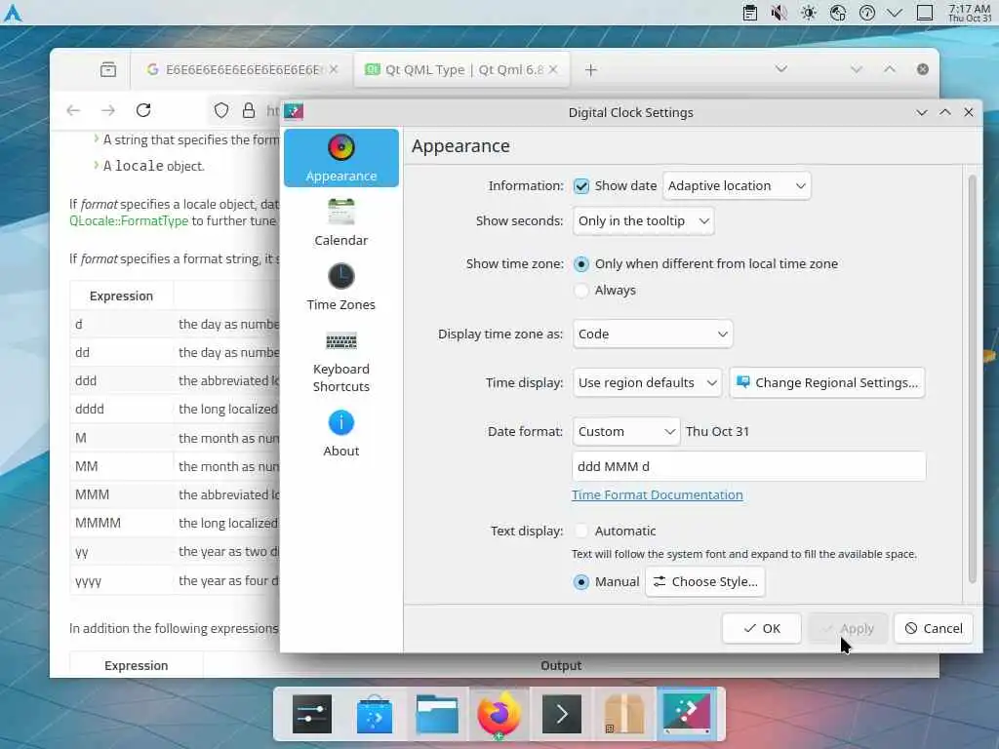The width and height of the screenshot is (999, 749).
Task: Switch to Firefox in the dock
Action: click(499, 714)
